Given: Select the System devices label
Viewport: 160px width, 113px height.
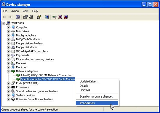Looking at the screenshot, I should pos(25,95).
